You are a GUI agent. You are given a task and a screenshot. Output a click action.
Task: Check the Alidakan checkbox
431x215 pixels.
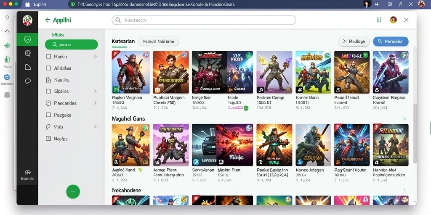point(49,68)
